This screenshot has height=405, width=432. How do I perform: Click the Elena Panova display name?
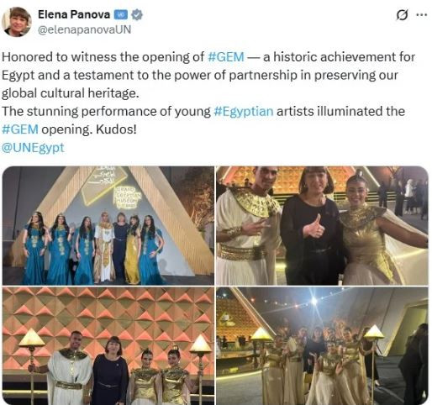click(74, 14)
